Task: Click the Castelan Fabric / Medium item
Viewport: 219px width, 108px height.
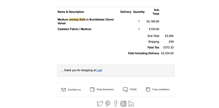Action: coord(74,29)
